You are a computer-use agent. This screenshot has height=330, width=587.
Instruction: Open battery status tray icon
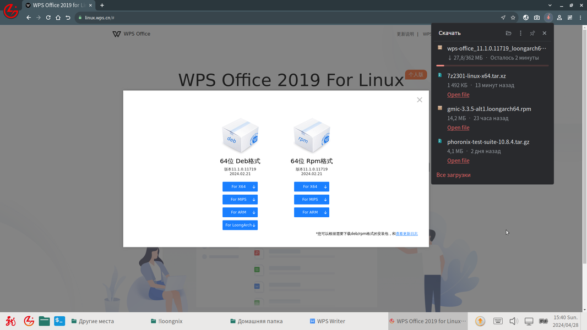tap(543, 321)
